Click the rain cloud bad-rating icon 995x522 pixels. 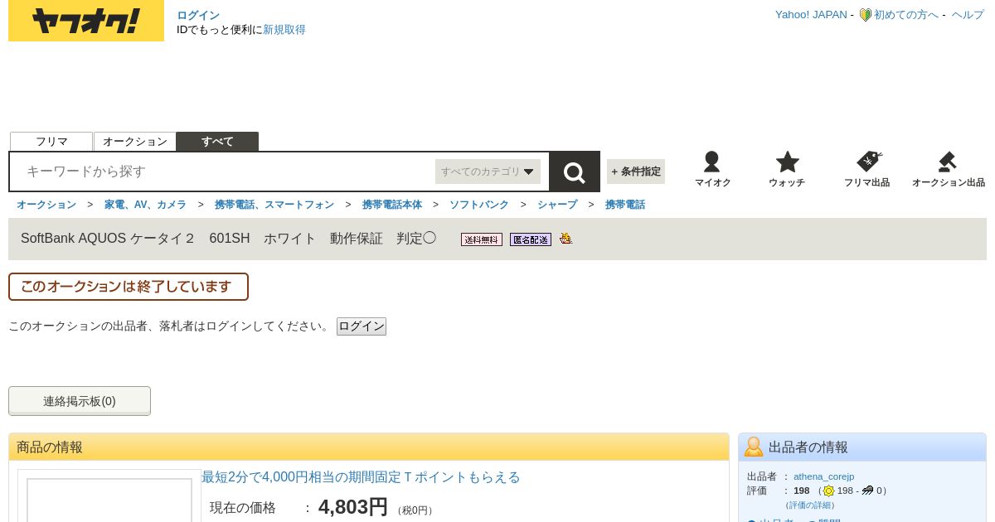click(867, 491)
